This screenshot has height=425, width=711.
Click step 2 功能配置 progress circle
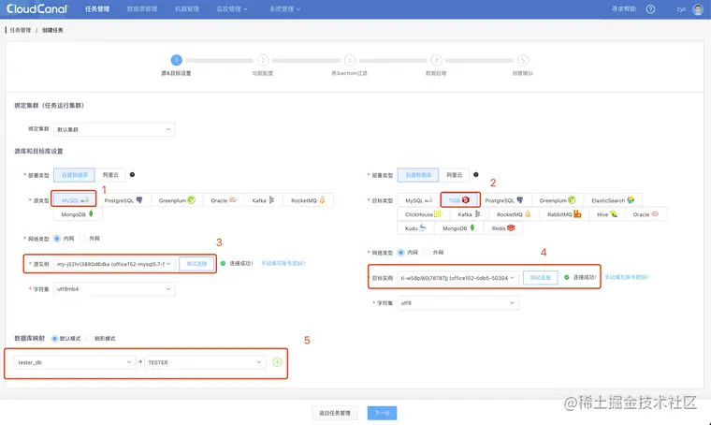263,60
